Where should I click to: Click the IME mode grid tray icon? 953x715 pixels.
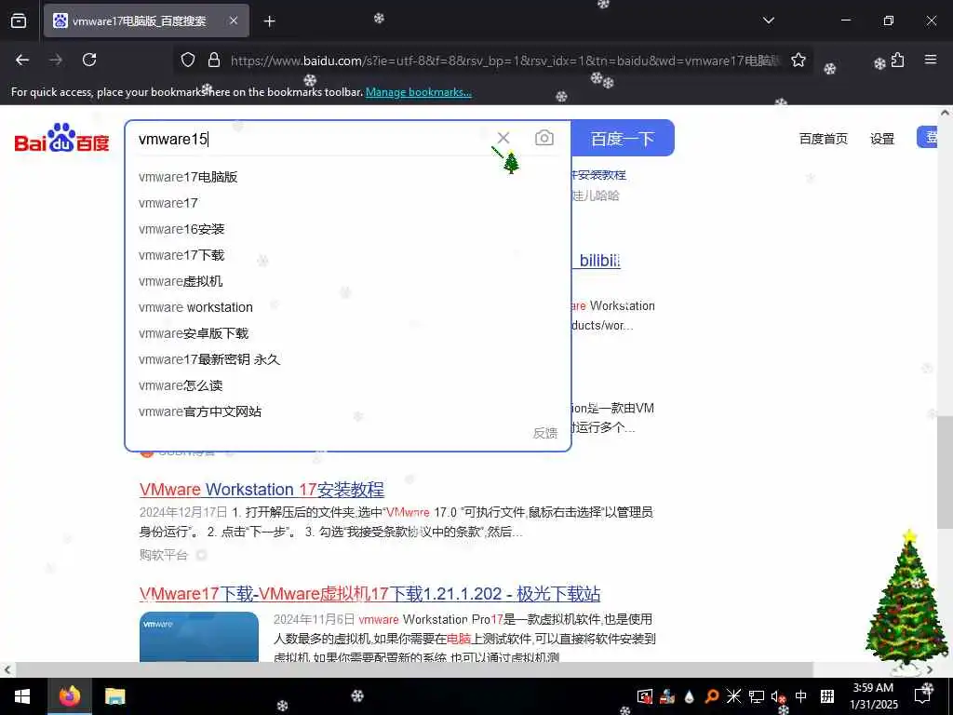(x=827, y=696)
